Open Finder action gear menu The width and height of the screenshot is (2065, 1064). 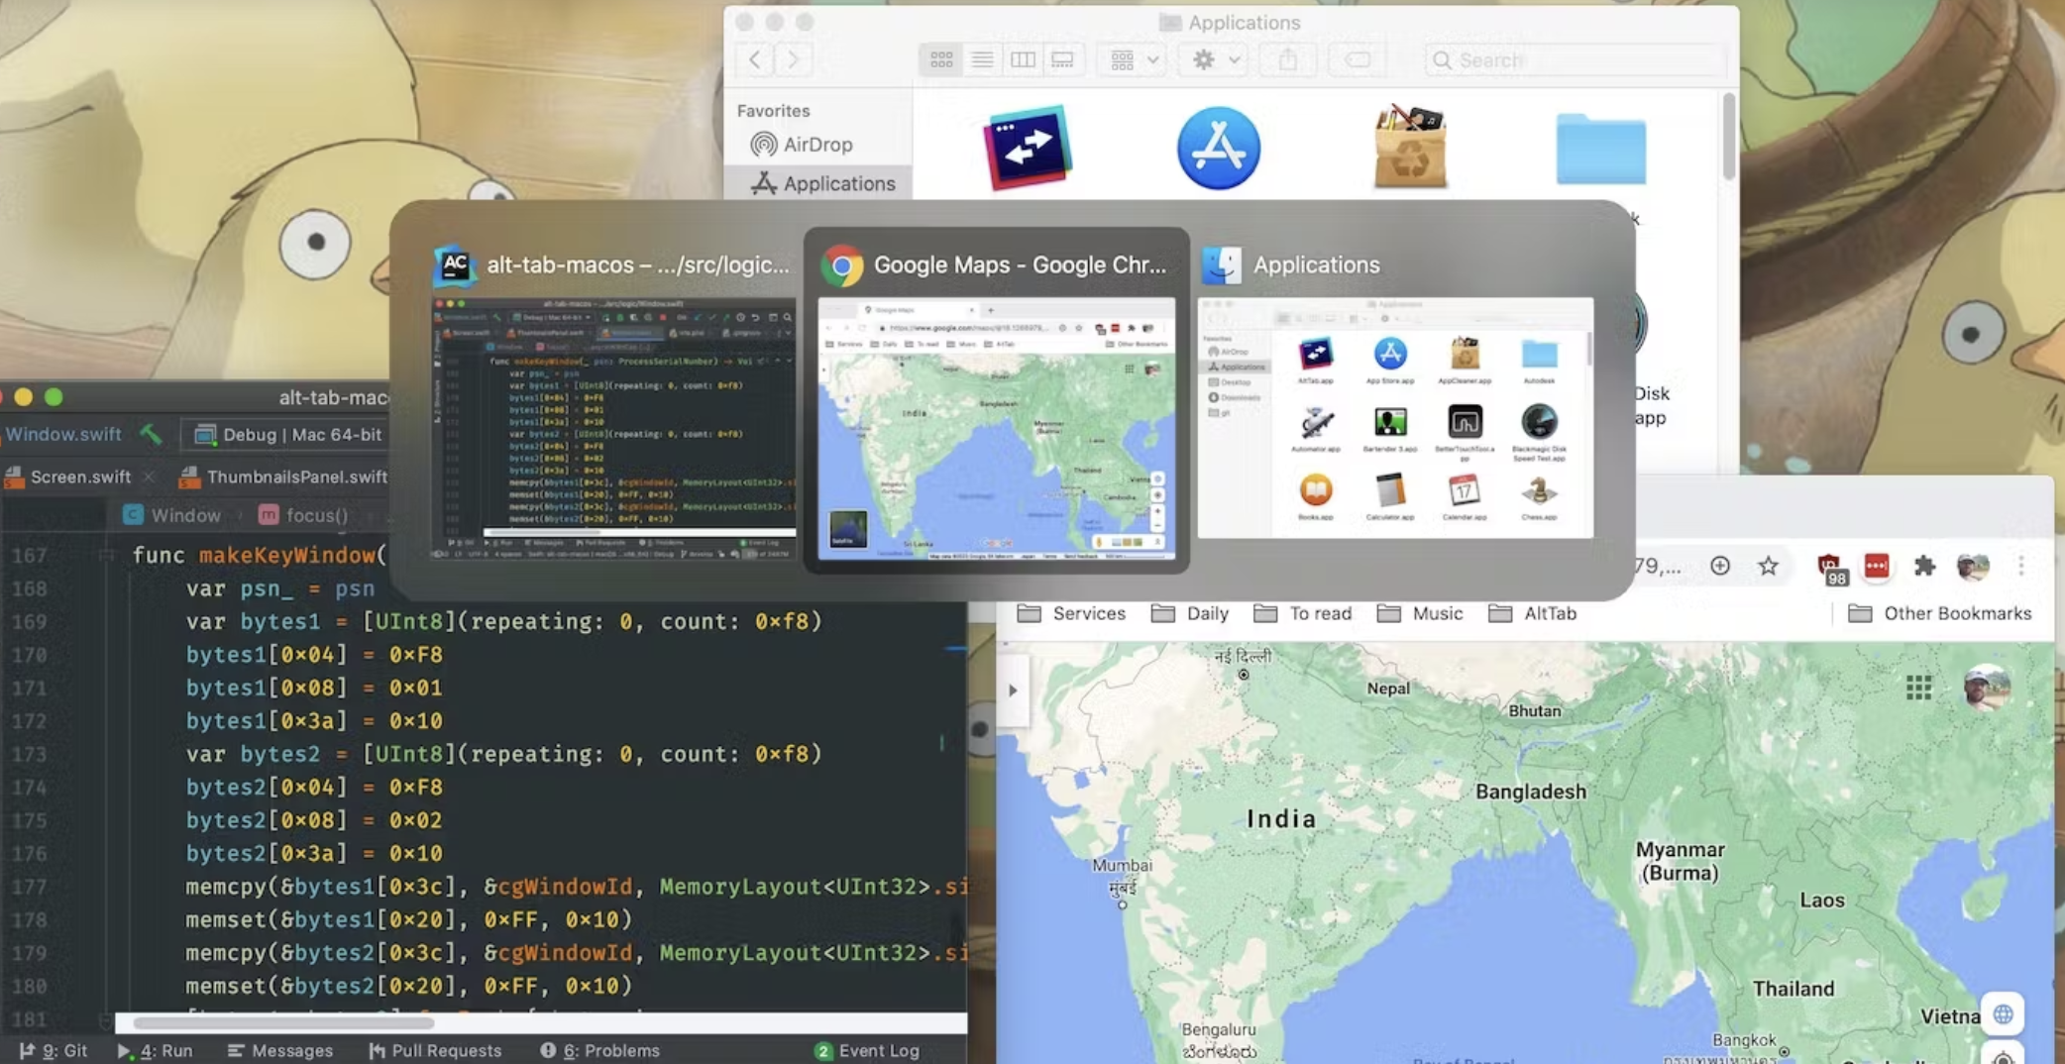1216,60
